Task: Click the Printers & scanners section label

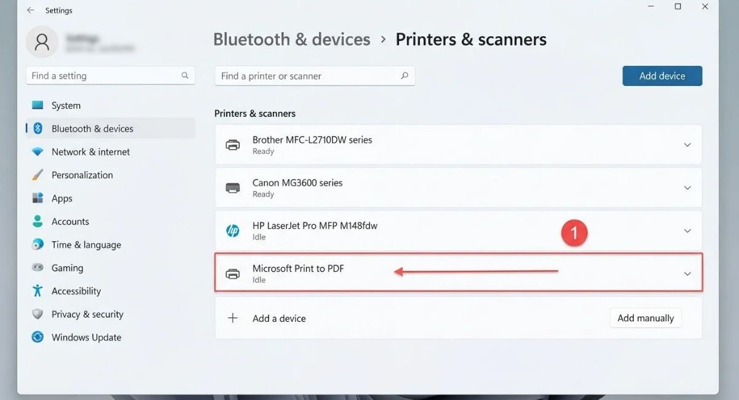Action: pos(255,113)
